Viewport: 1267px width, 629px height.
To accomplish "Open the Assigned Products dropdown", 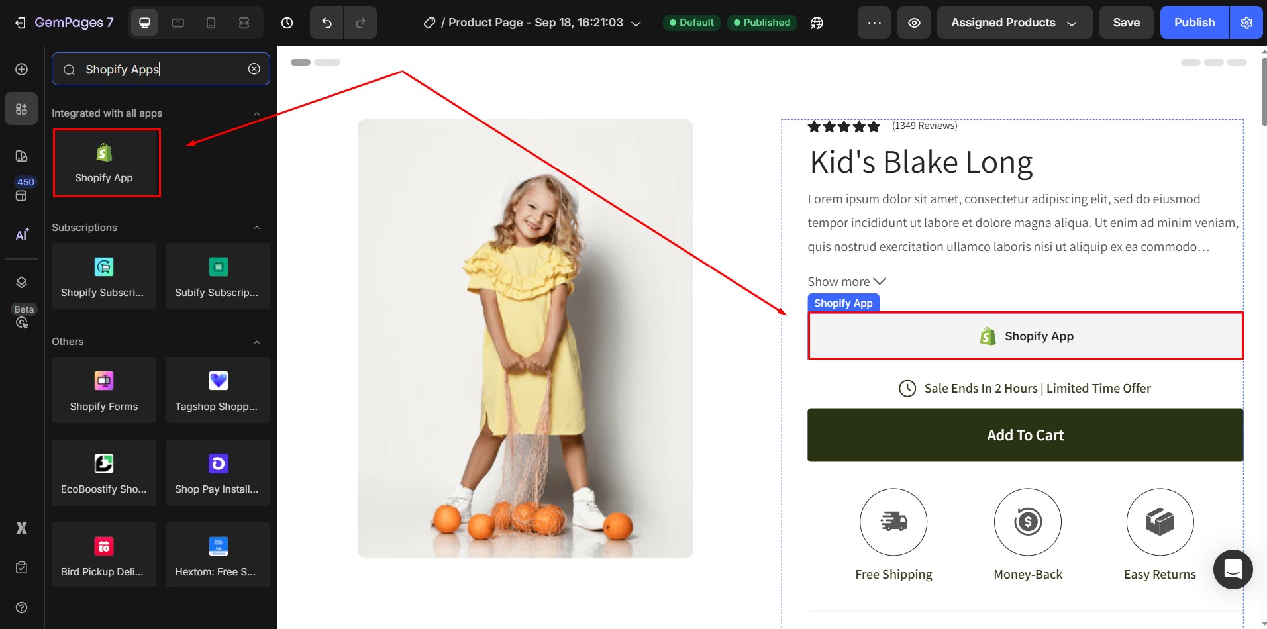I will pos(1014,23).
